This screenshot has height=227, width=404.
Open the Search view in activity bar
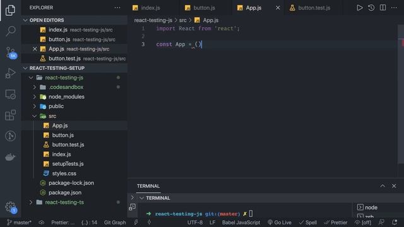10,31
